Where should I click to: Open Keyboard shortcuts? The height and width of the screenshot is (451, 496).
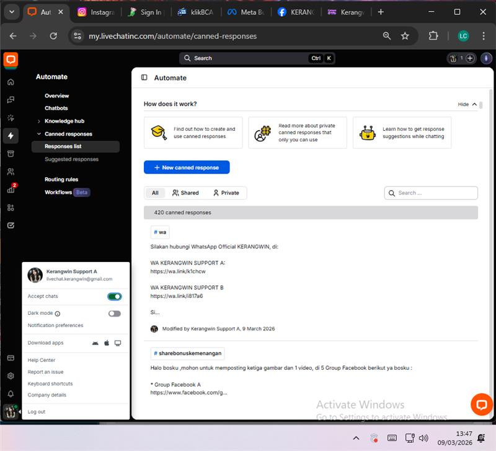click(x=50, y=383)
